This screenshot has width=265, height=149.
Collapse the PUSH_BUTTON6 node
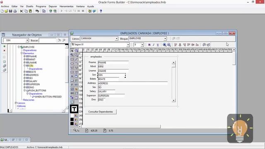pyautogui.click(x=24, y=91)
